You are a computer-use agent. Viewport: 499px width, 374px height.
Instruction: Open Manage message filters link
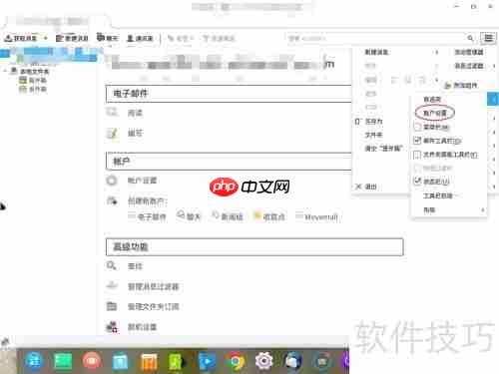pyautogui.click(x=154, y=286)
